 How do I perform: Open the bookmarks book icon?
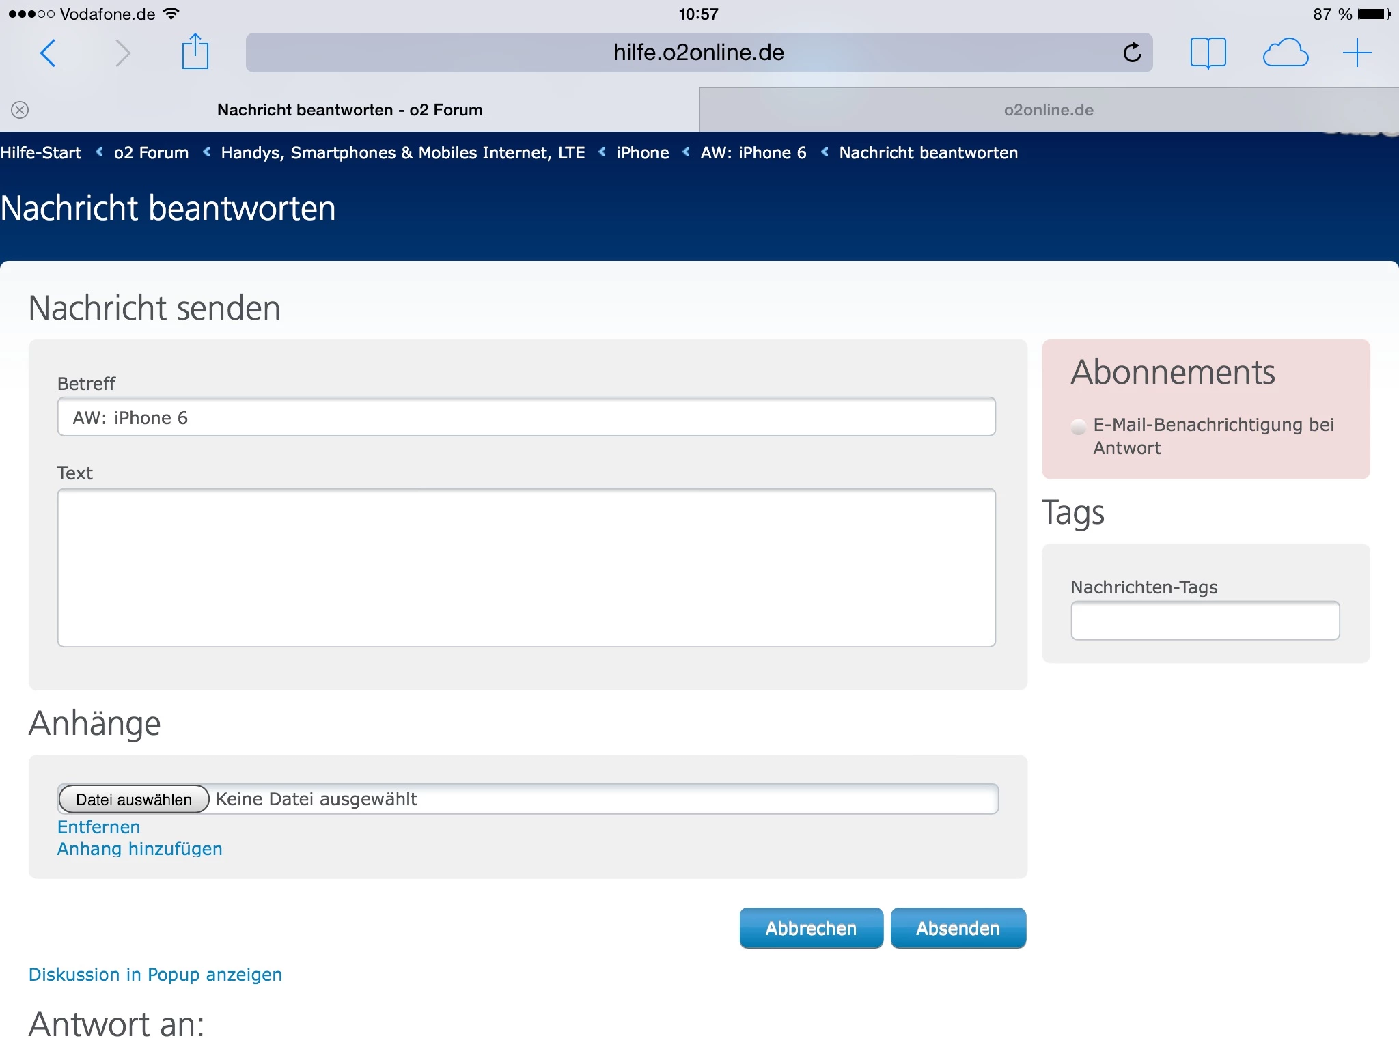click(1207, 53)
